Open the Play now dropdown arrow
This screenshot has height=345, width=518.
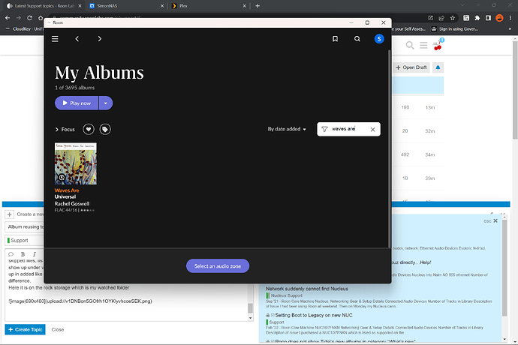[x=106, y=103]
